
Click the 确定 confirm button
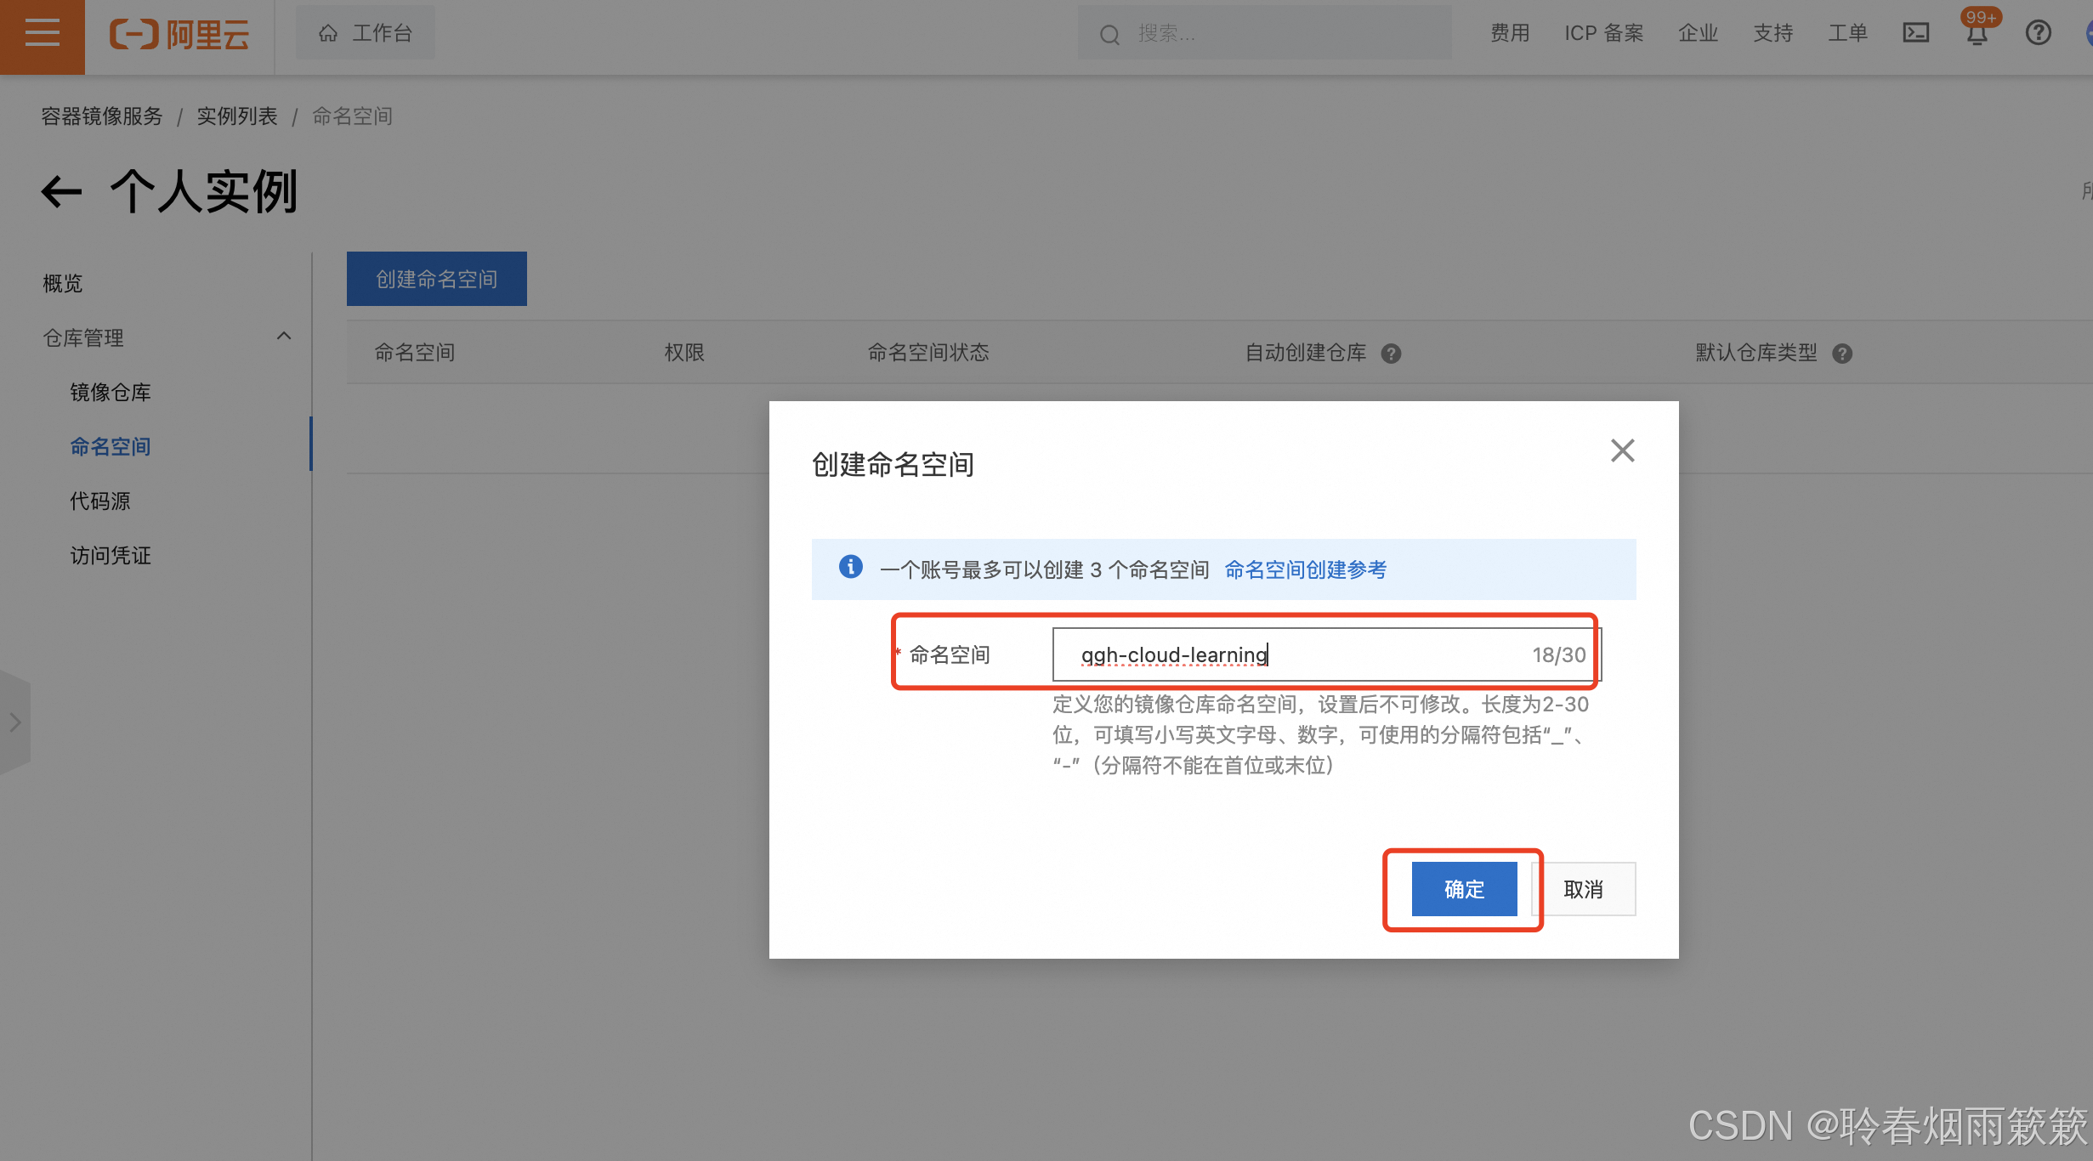1464,889
